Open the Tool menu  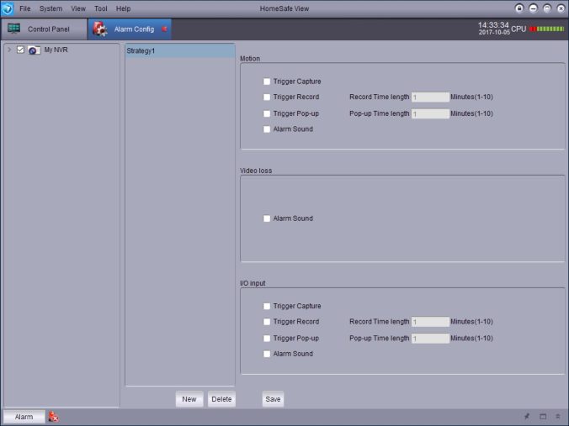[x=101, y=8]
